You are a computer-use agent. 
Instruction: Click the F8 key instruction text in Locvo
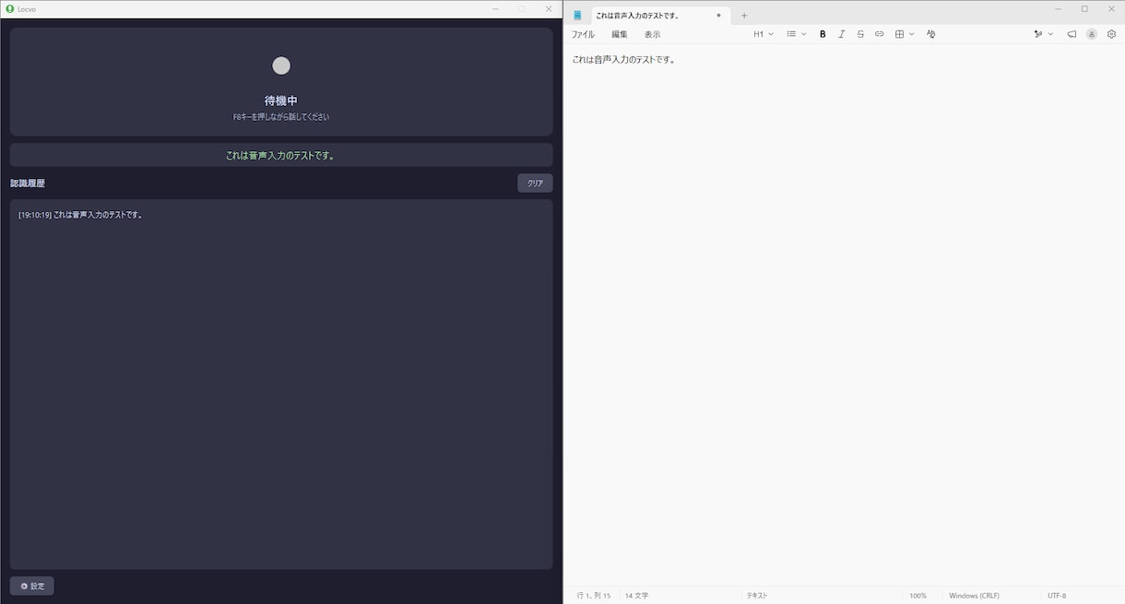(x=281, y=117)
